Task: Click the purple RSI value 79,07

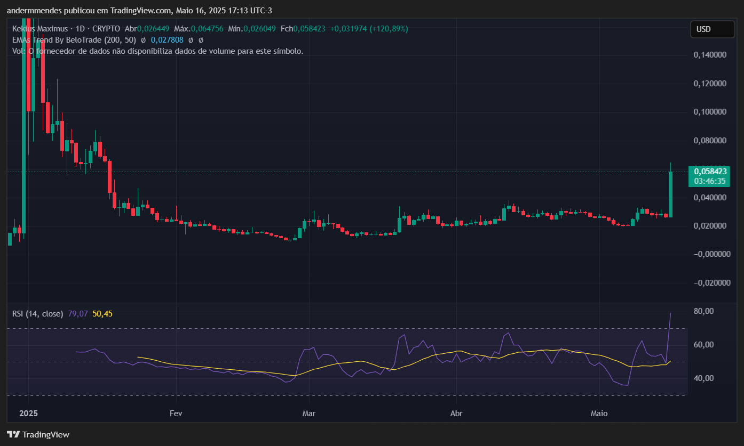Action: [x=78, y=314]
